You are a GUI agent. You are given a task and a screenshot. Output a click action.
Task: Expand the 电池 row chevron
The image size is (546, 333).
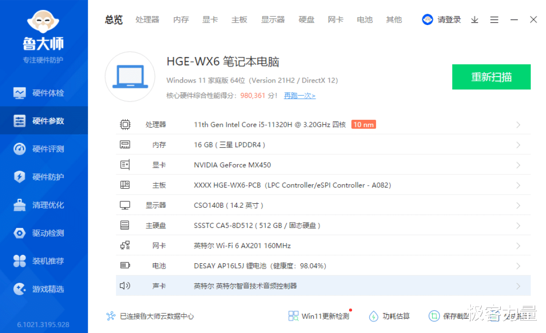click(x=518, y=266)
